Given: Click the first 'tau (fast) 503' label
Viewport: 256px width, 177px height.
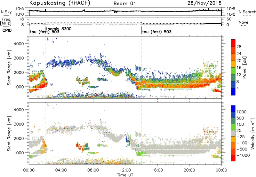Looking at the screenshot, I should [44, 32].
